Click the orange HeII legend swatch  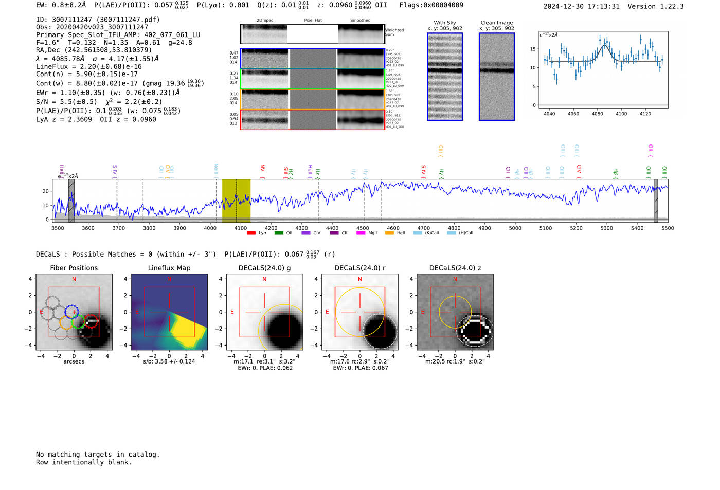[389, 233]
